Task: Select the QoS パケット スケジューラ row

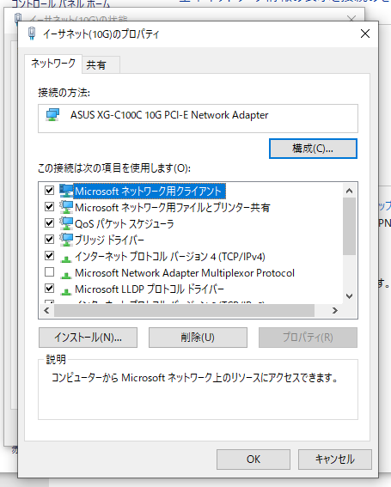Action: point(125,223)
